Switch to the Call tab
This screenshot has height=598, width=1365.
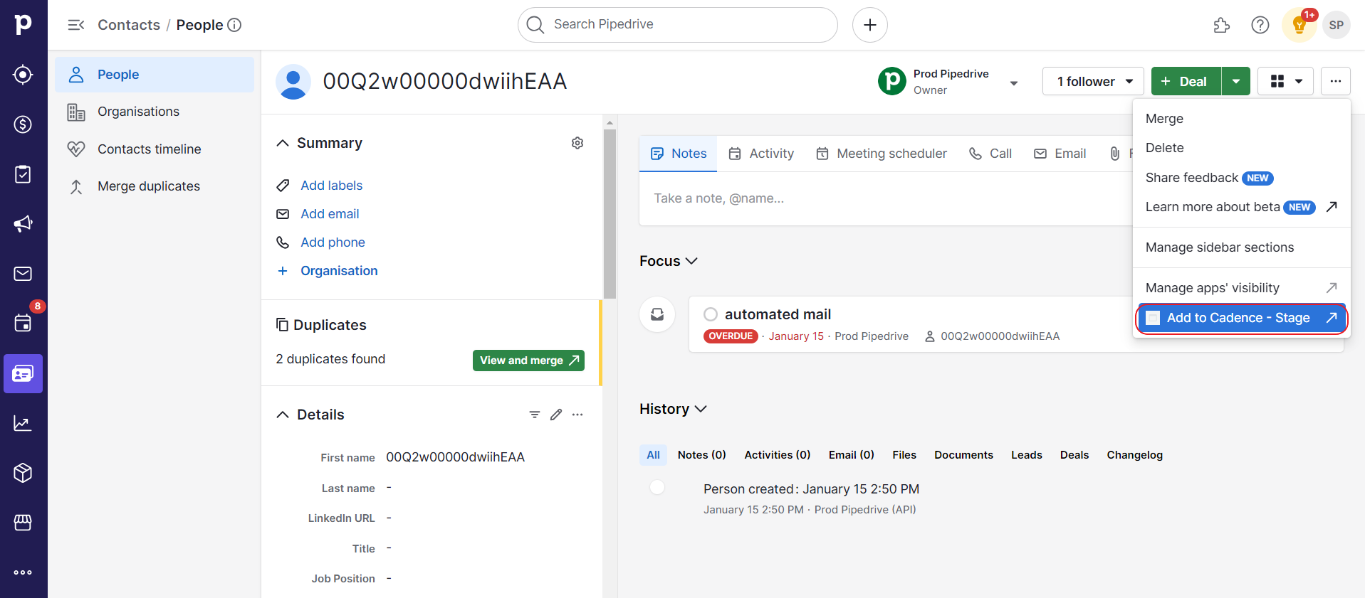tap(990, 154)
